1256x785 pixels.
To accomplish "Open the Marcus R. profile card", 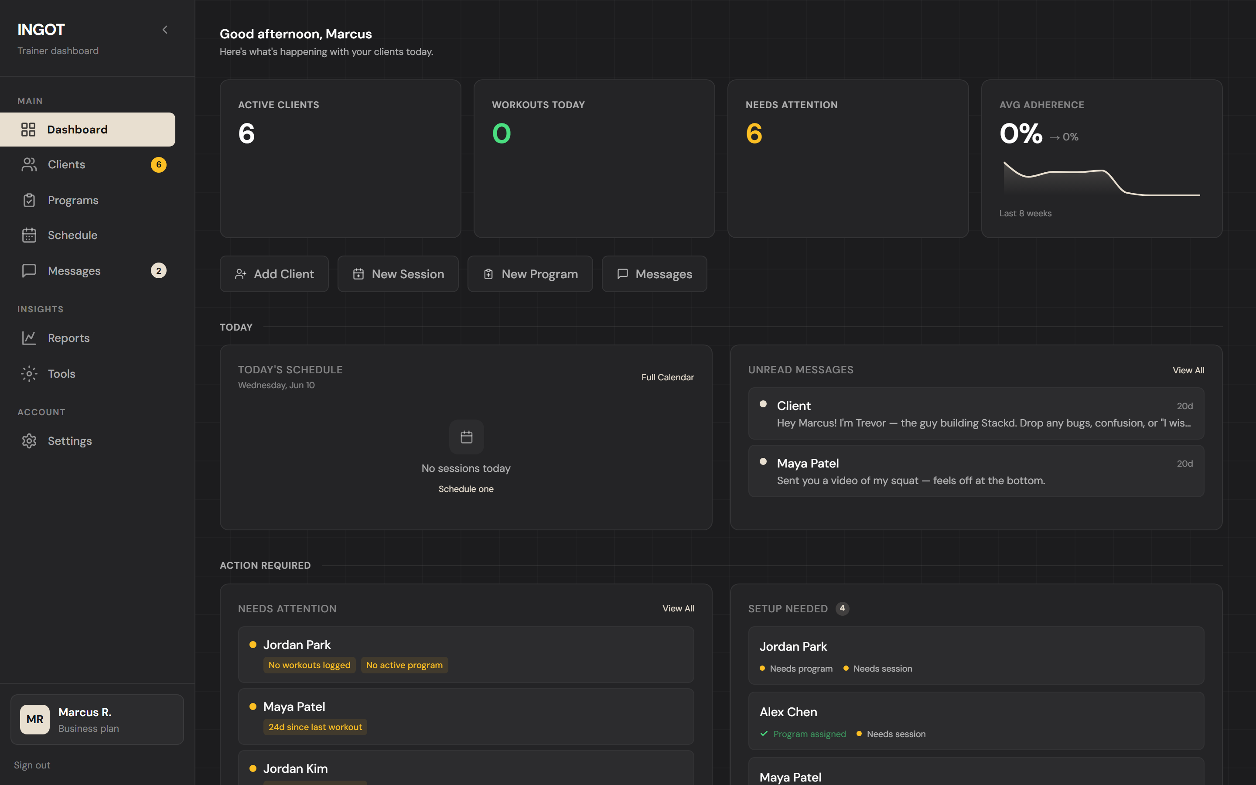I will (97, 720).
